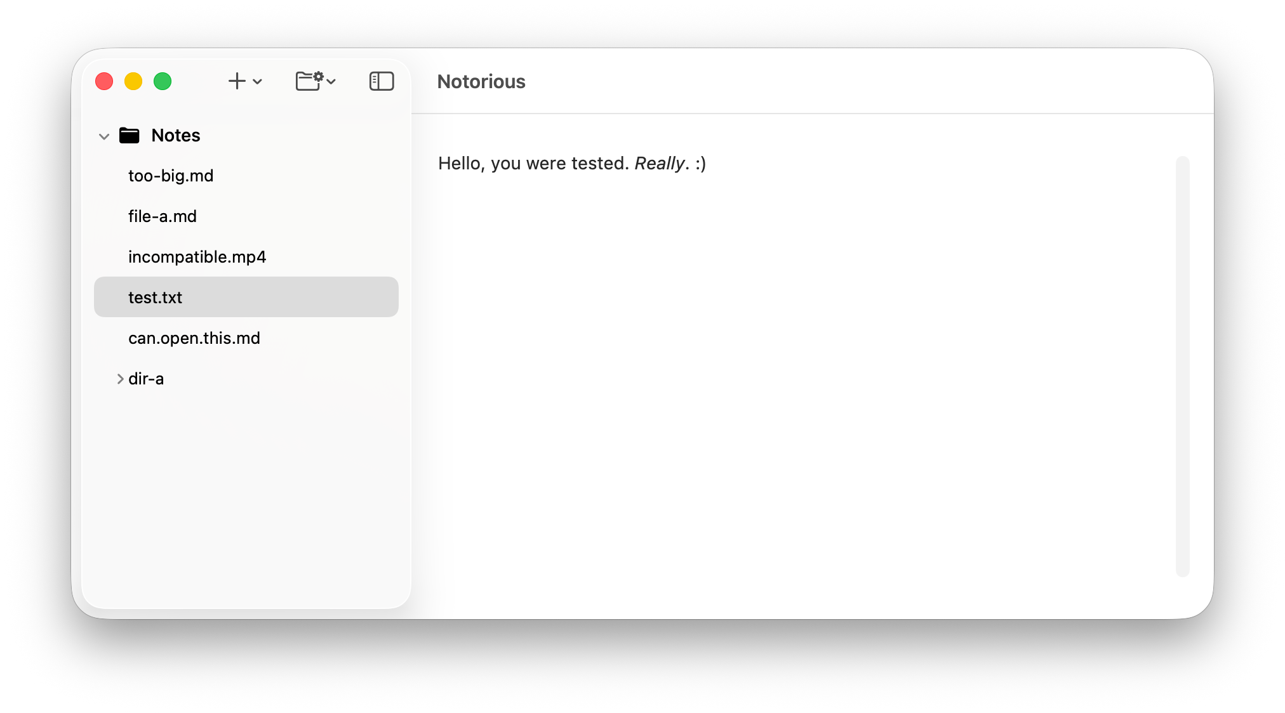
Task: Open the file-a.md note
Action: coord(163,216)
